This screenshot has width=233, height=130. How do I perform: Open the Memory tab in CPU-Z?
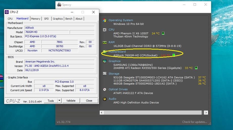coord(36,19)
